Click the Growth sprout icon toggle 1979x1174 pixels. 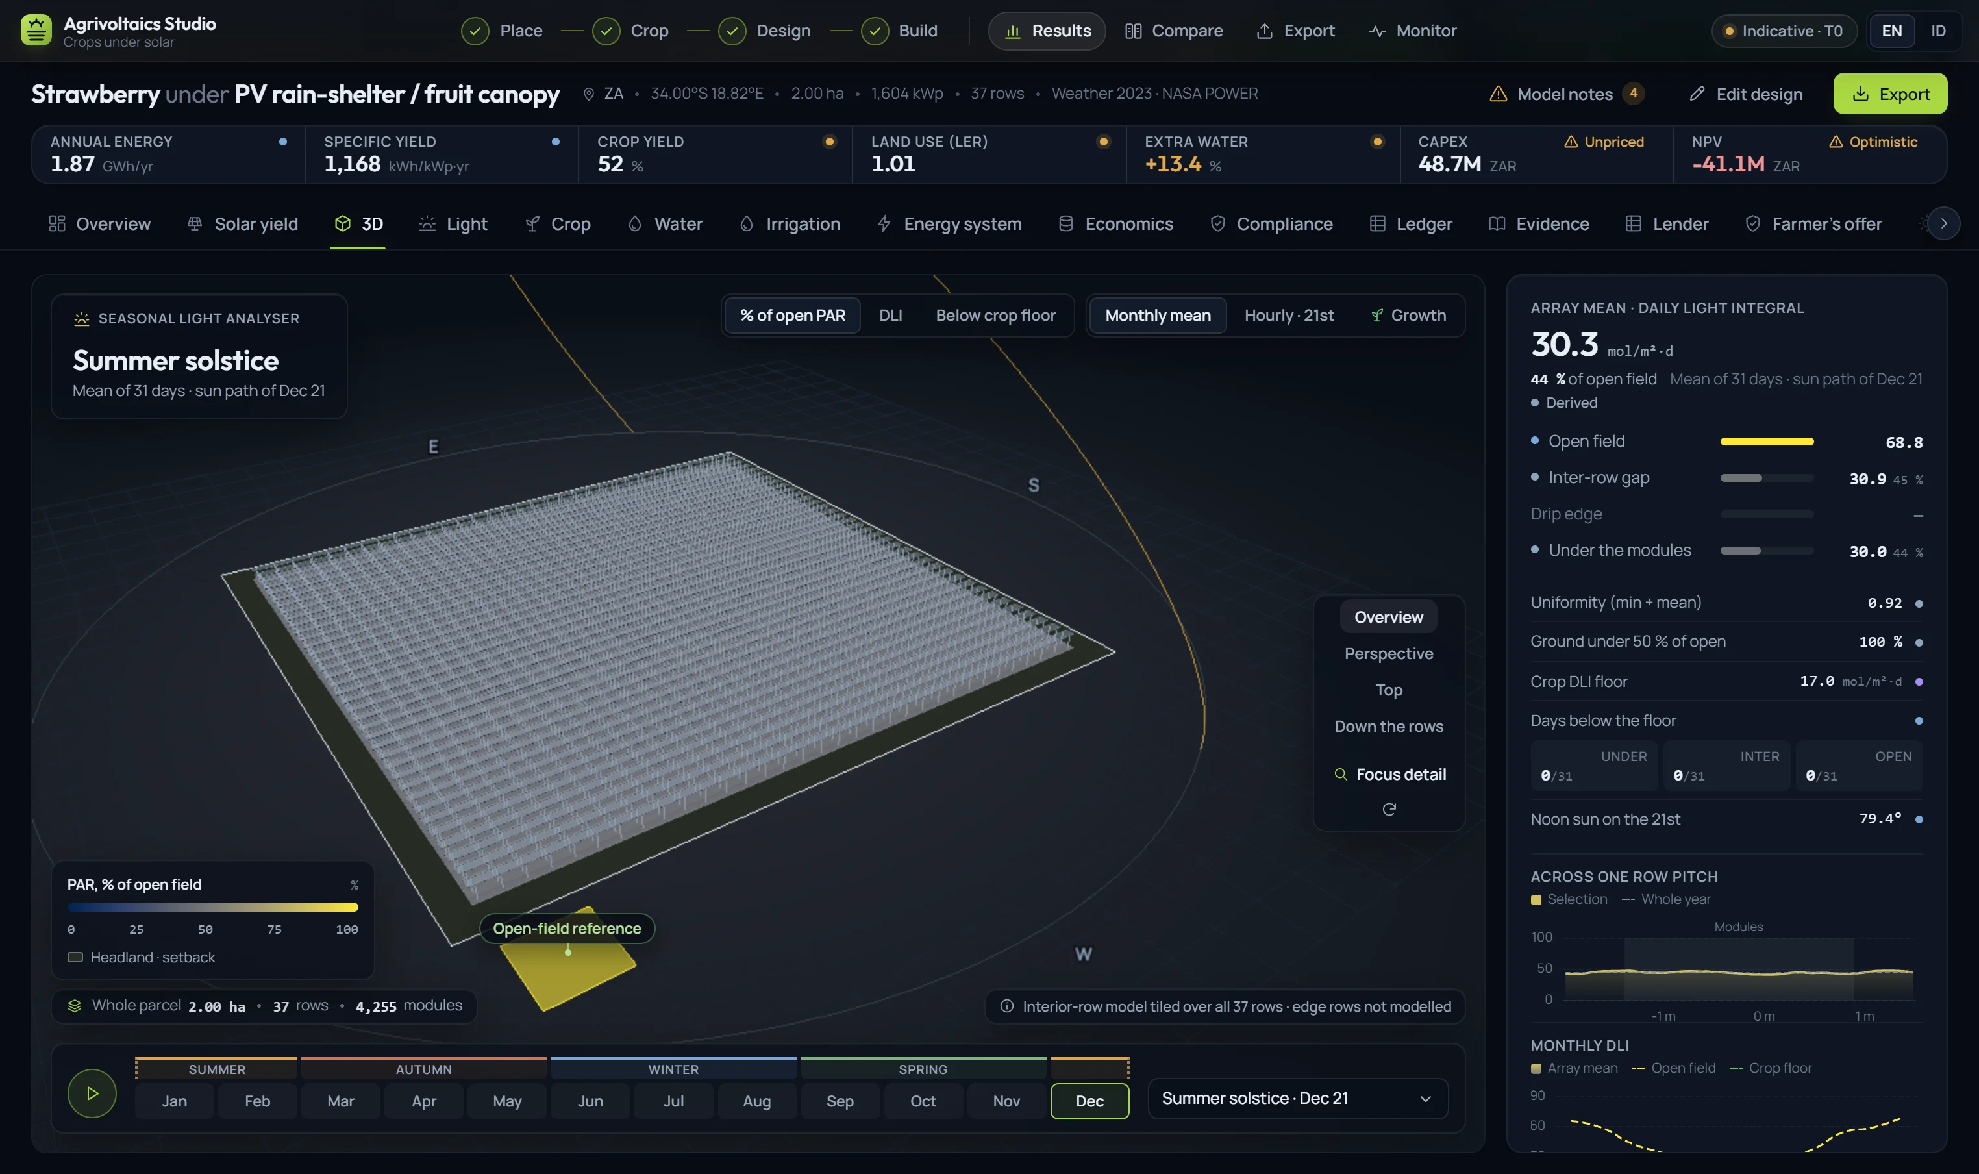(x=1408, y=316)
